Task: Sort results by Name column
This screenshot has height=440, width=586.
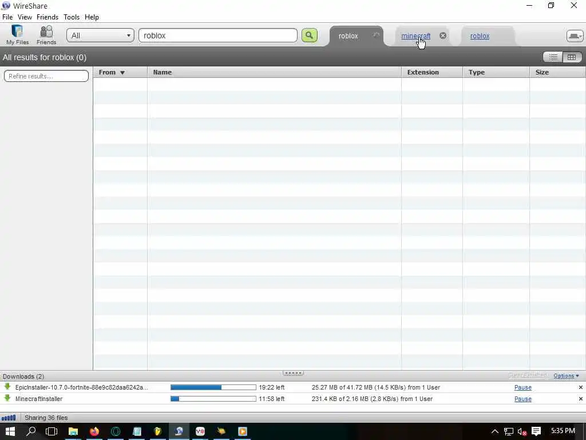Action: tap(274, 72)
